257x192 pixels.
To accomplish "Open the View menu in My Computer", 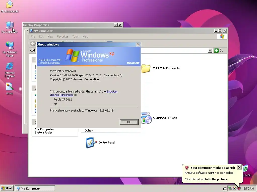I will tap(50, 36).
